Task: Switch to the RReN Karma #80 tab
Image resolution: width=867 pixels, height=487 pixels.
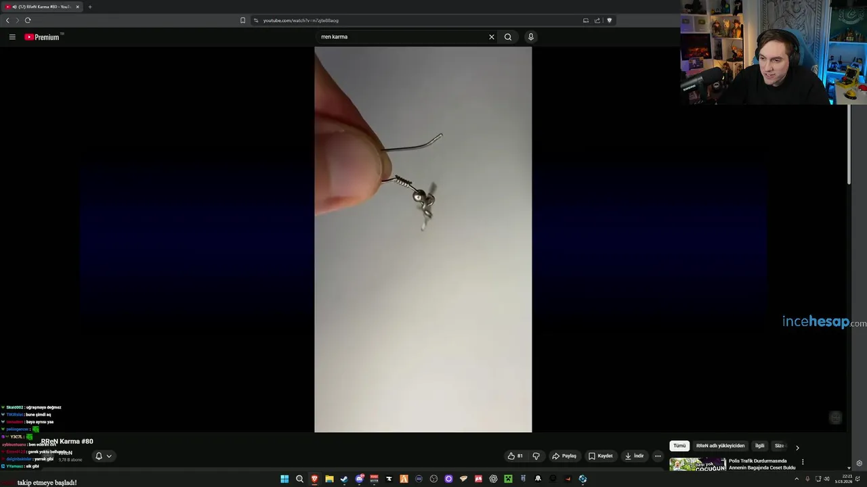Action: (x=41, y=7)
